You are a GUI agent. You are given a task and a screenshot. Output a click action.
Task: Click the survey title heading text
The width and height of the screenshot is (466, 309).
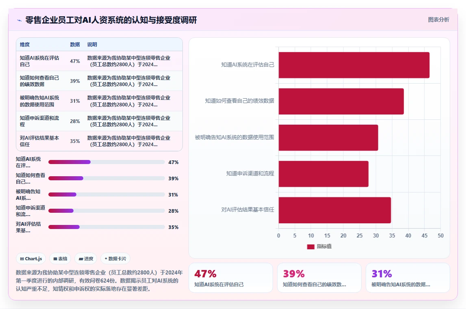coord(111,20)
